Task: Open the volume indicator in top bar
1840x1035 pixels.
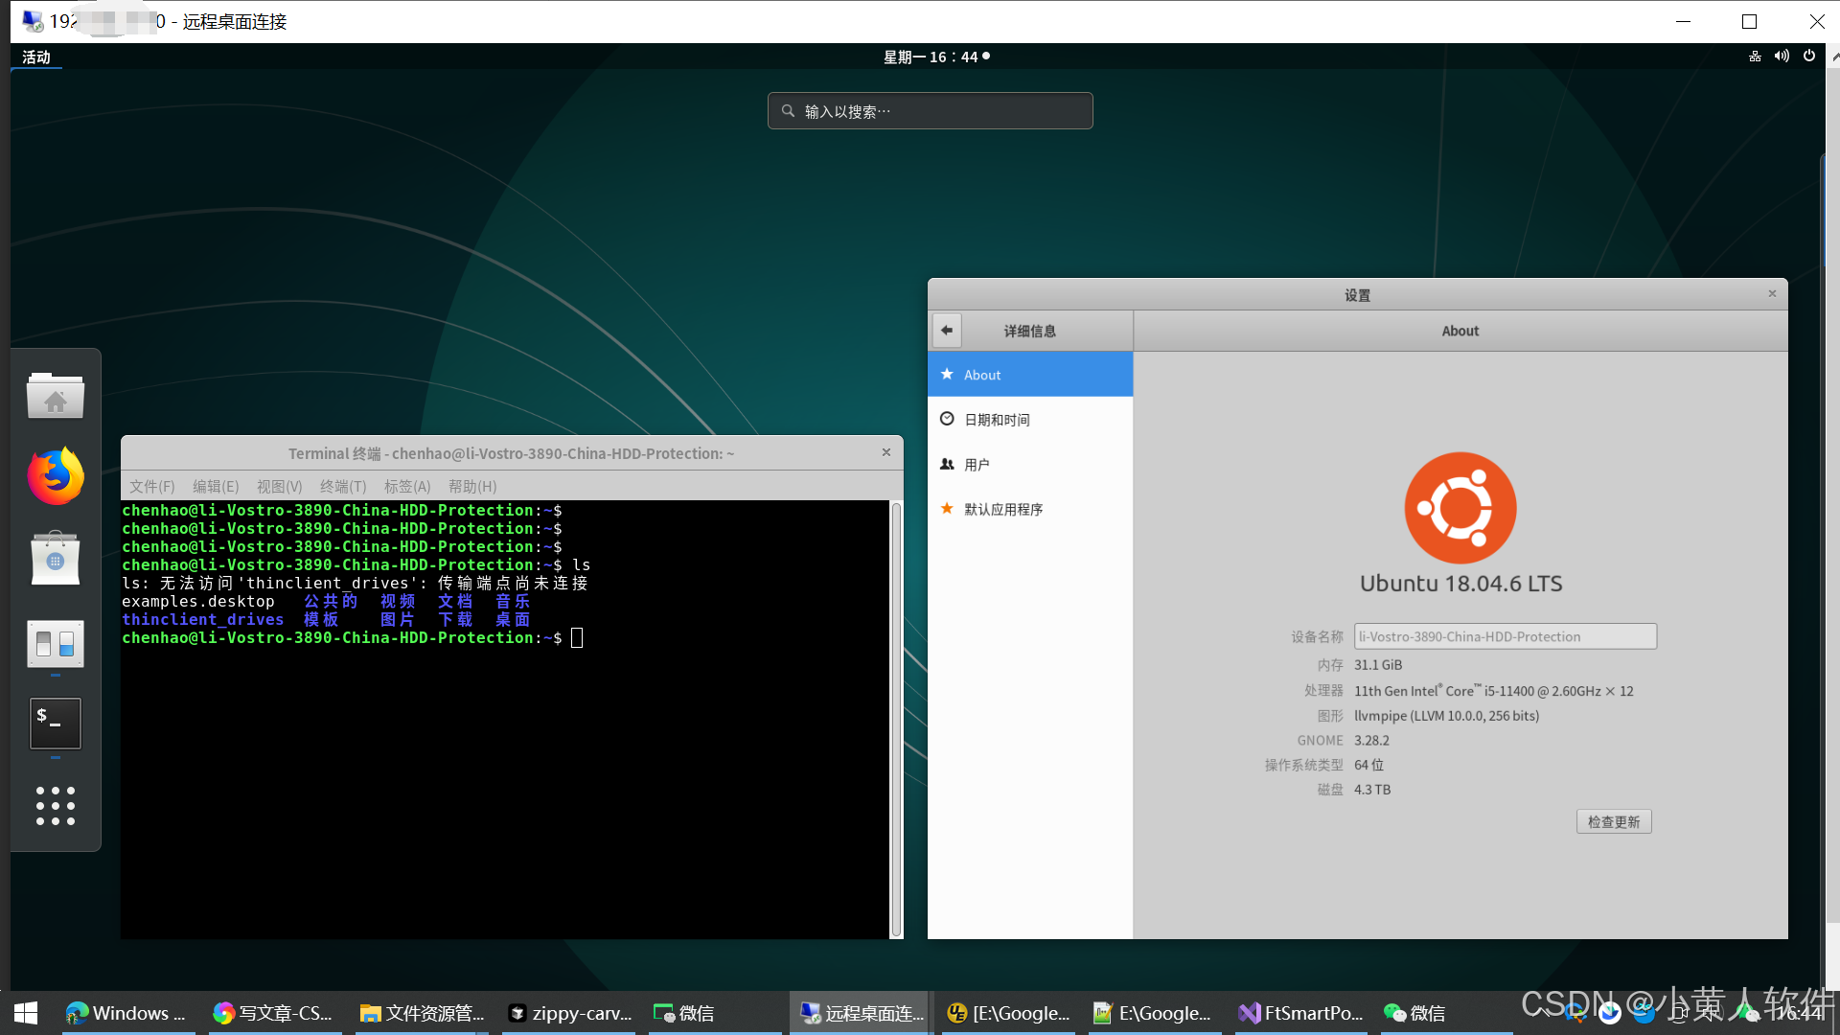Action: (x=1782, y=57)
